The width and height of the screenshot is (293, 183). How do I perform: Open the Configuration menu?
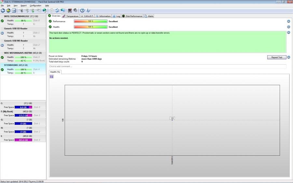pos(35,6)
